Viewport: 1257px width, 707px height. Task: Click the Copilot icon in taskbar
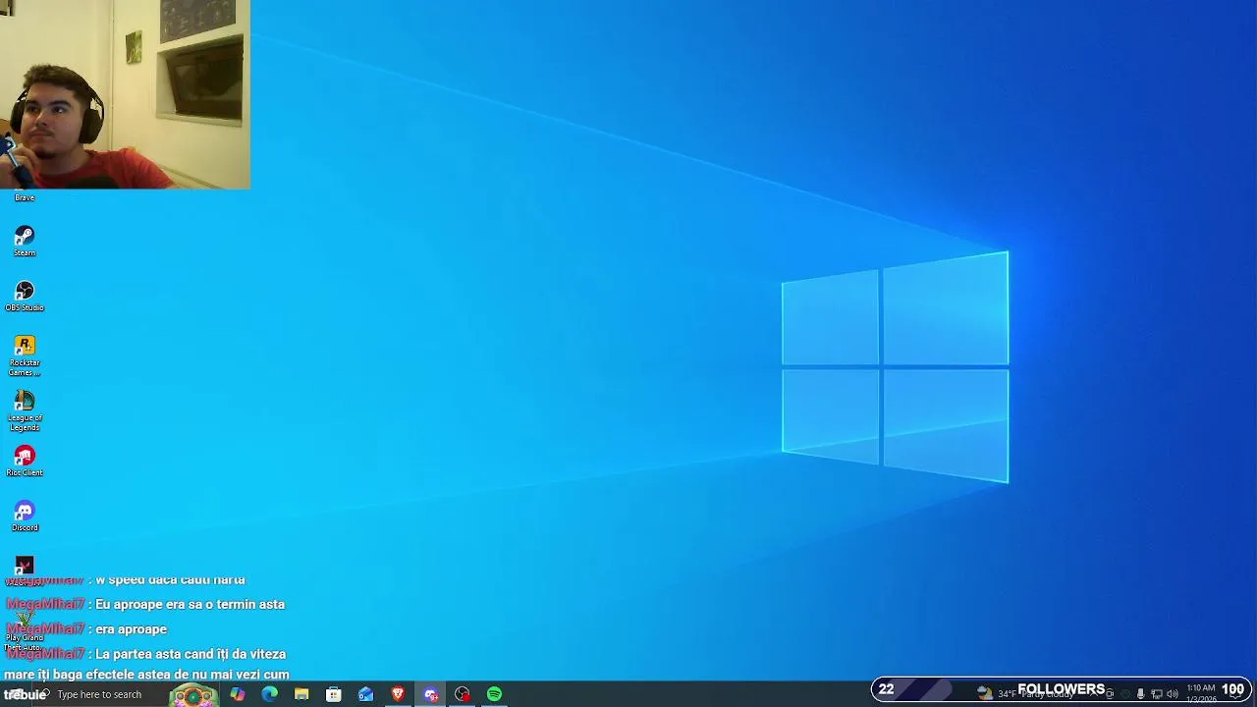[x=238, y=694]
